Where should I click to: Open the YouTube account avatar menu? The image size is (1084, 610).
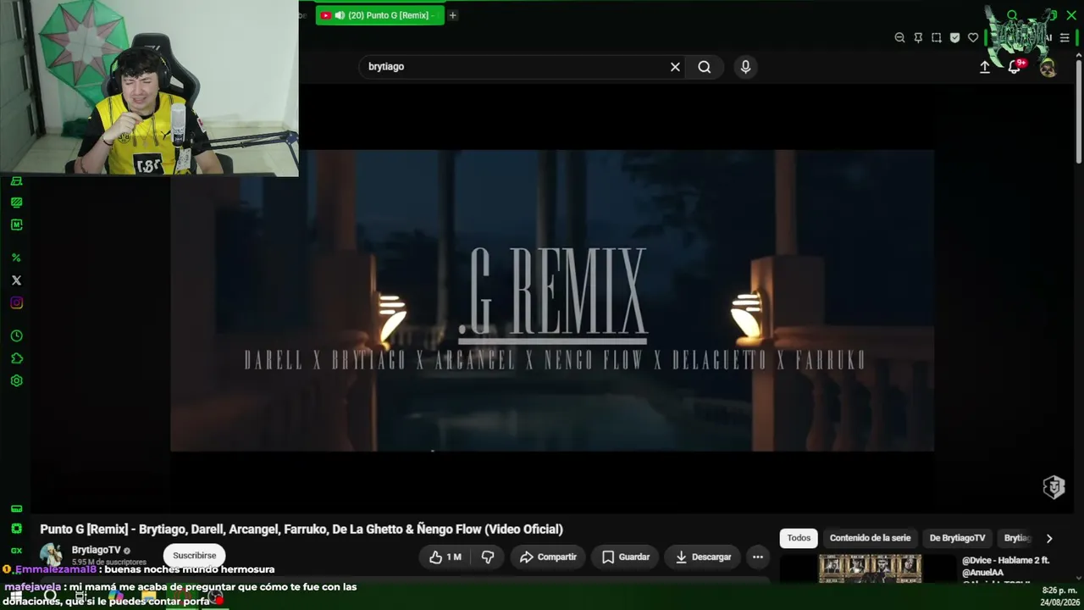click(1048, 68)
